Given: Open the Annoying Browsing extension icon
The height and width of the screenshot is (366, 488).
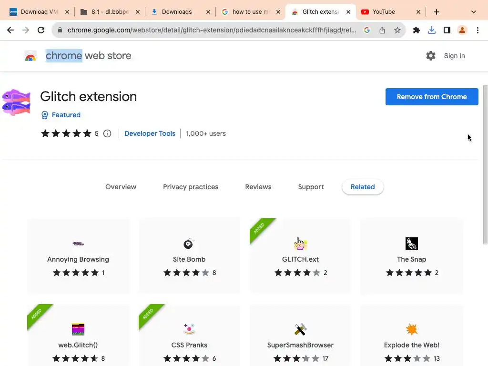Looking at the screenshot, I should [x=78, y=244].
